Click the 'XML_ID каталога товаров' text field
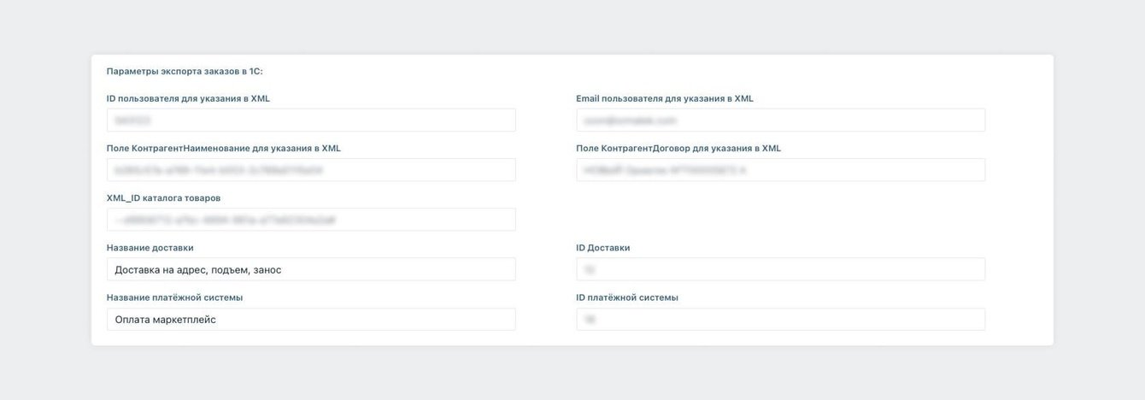 (x=310, y=220)
